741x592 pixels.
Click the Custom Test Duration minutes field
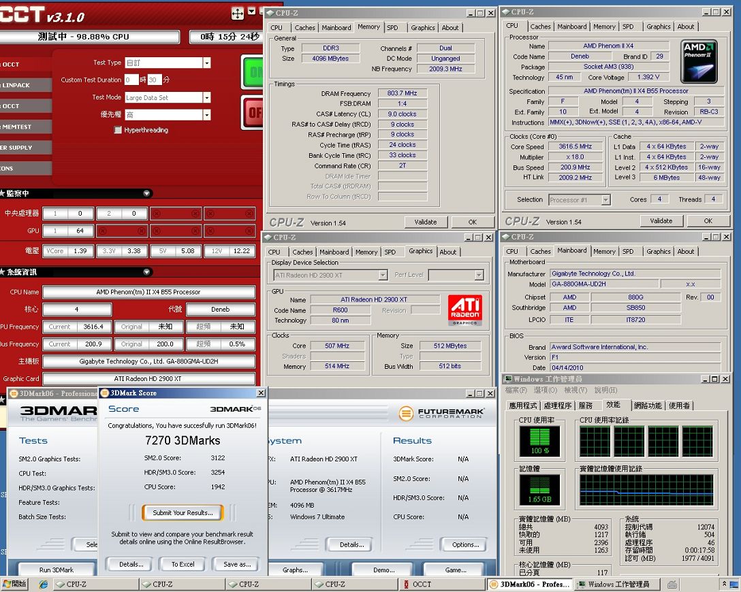coord(155,80)
